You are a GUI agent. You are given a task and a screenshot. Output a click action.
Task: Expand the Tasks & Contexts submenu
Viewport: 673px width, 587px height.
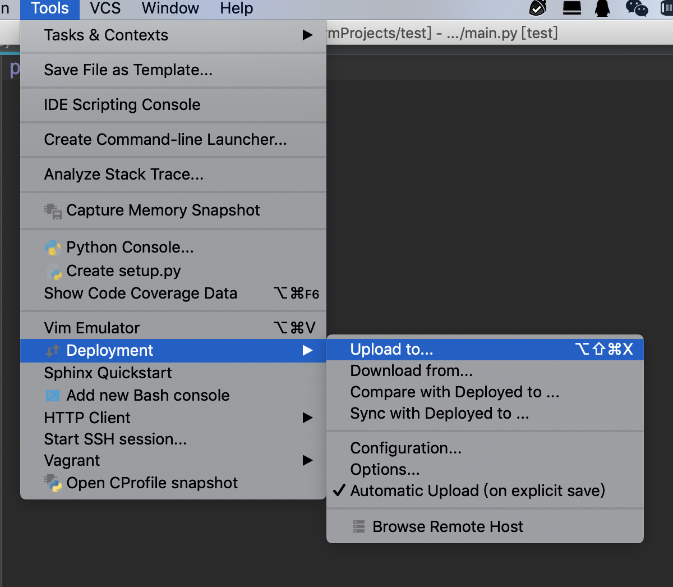pos(106,35)
